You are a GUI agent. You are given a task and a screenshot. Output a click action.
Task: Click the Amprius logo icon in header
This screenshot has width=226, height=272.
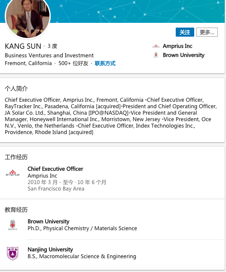coord(156,46)
